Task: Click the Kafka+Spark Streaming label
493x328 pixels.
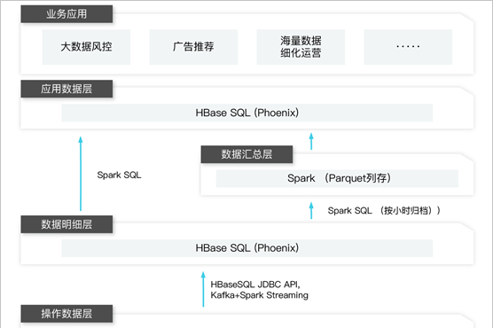Action: click(x=260, y=295)
